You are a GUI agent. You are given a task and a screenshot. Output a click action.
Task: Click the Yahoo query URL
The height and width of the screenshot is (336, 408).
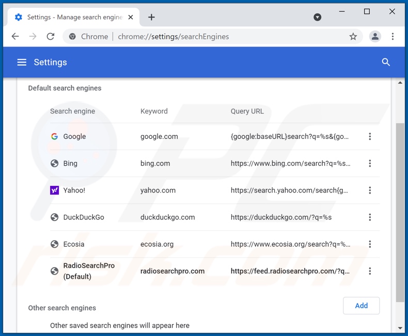pyautogui.click(x=289, y=190)
